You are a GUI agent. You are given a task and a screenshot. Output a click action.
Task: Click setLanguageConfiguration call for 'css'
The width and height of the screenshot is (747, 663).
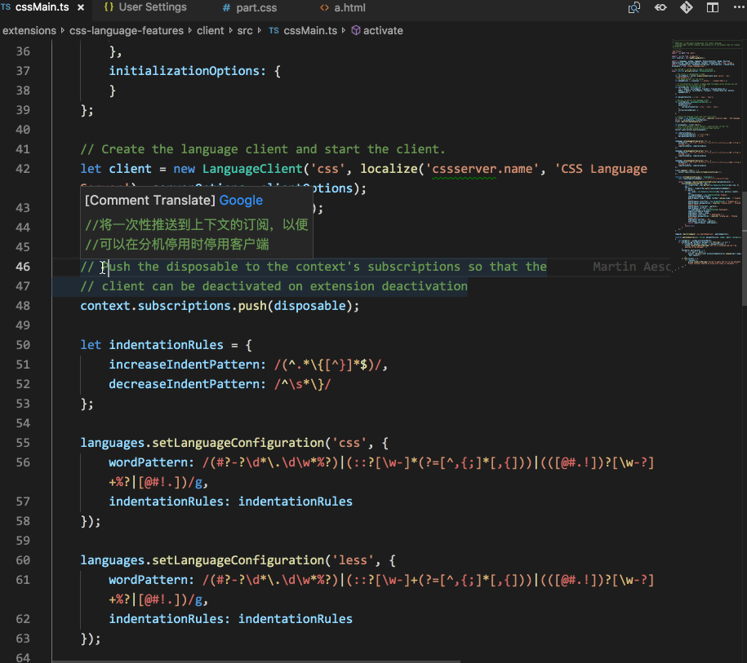[234, 443]
